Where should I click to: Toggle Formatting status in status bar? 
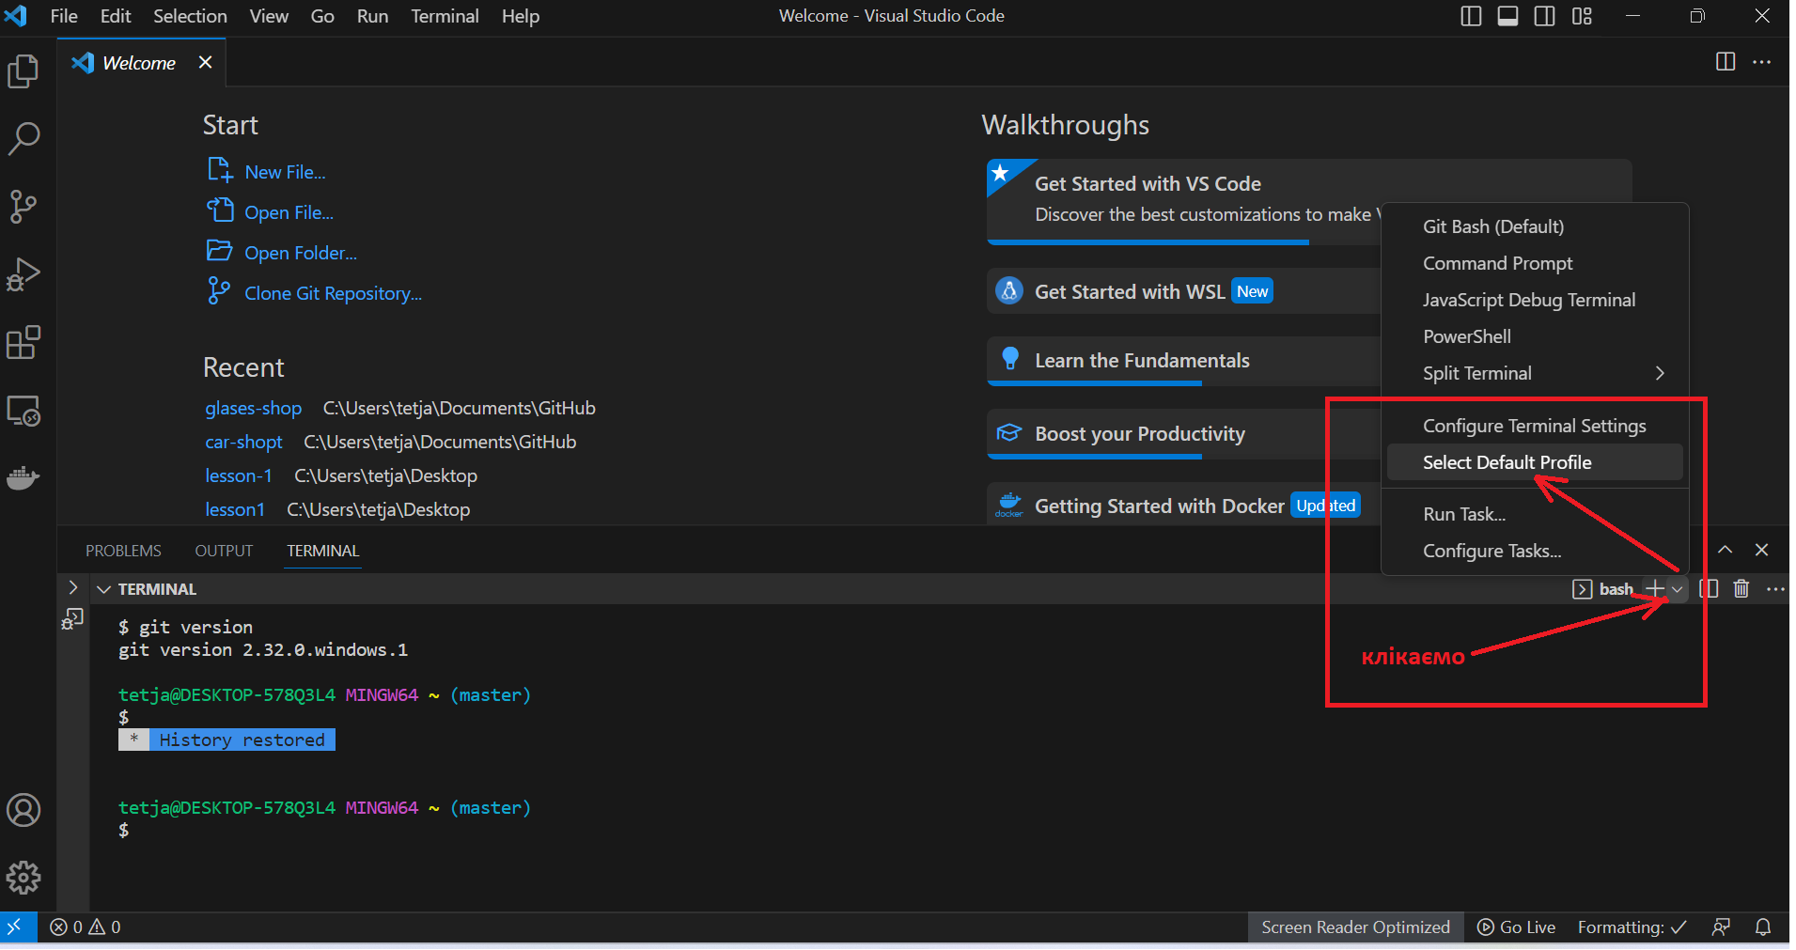[1632, 927]
